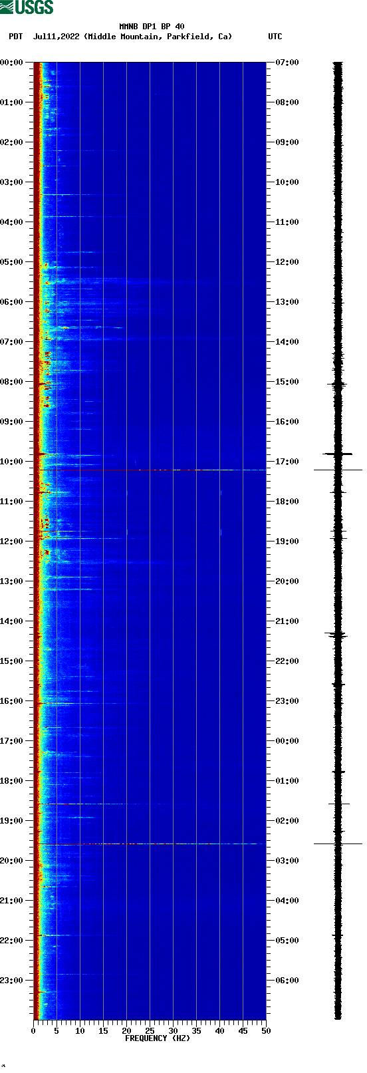
Task: Click the location '(Middle Mountain, Parkfield, Ca)'
Action: click(158, 37)
